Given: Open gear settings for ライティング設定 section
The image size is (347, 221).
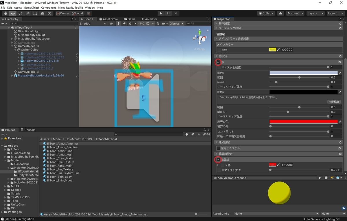Looking at the screenshot, I should [340, 28].
